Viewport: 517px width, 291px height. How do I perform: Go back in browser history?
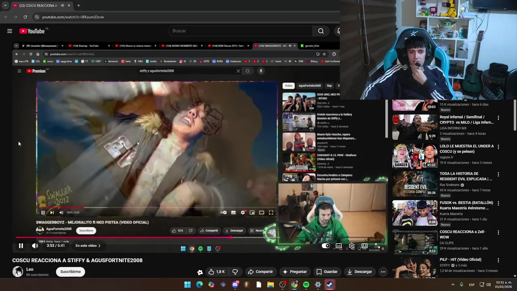tap(6, 17)
